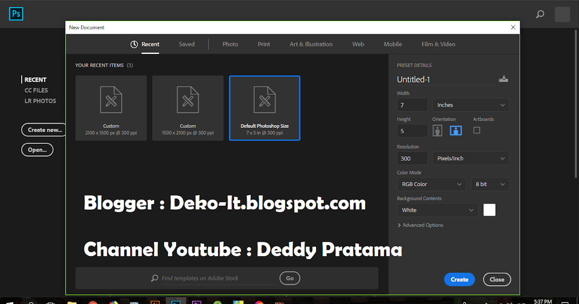Close the New Document dialog with the X
This screenshot has width=579, height=304.
pyautogui.click(x=513, y=28)
